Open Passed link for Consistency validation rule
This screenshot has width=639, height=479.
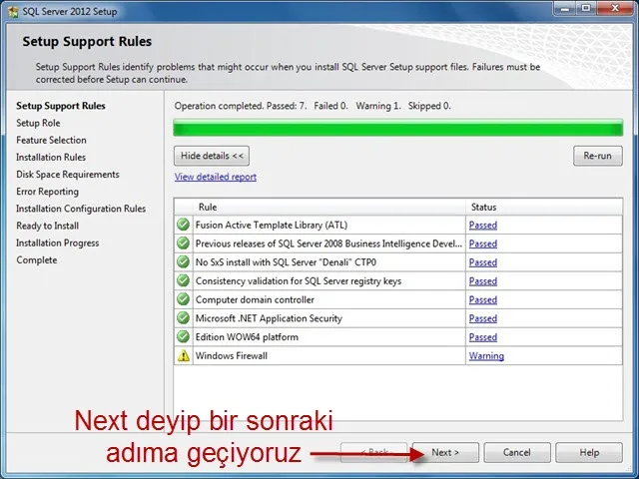(483, 281)
